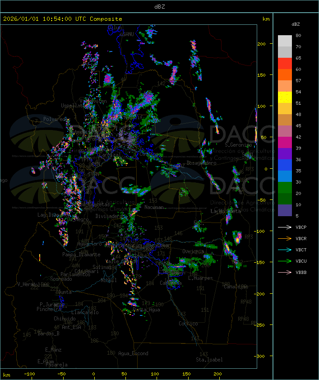Click the Pincheira place label
Screen dimensions: 319x380
pyautogui.click(x=49, y=309)
